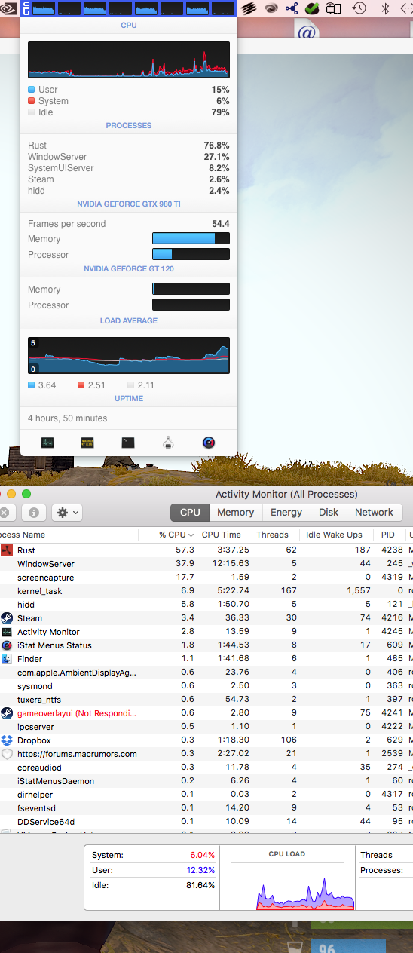Select the sysmond process row

[206, 686]
